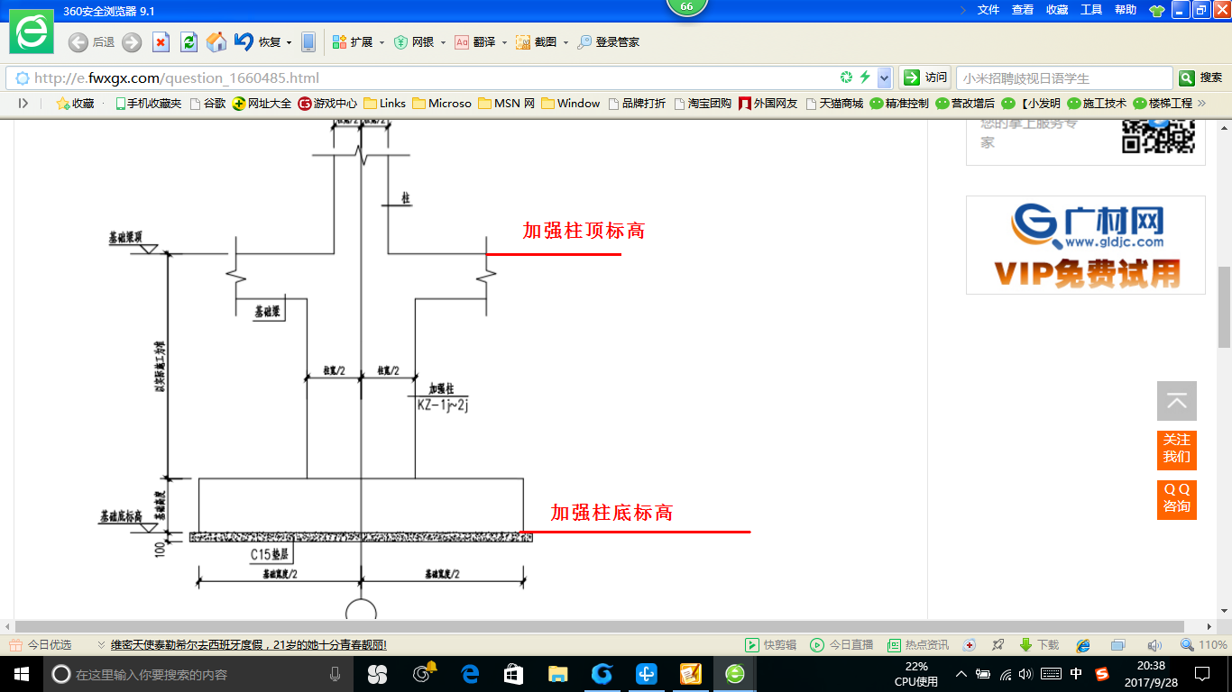Click the forward navigation arrow

click(132, 42)
